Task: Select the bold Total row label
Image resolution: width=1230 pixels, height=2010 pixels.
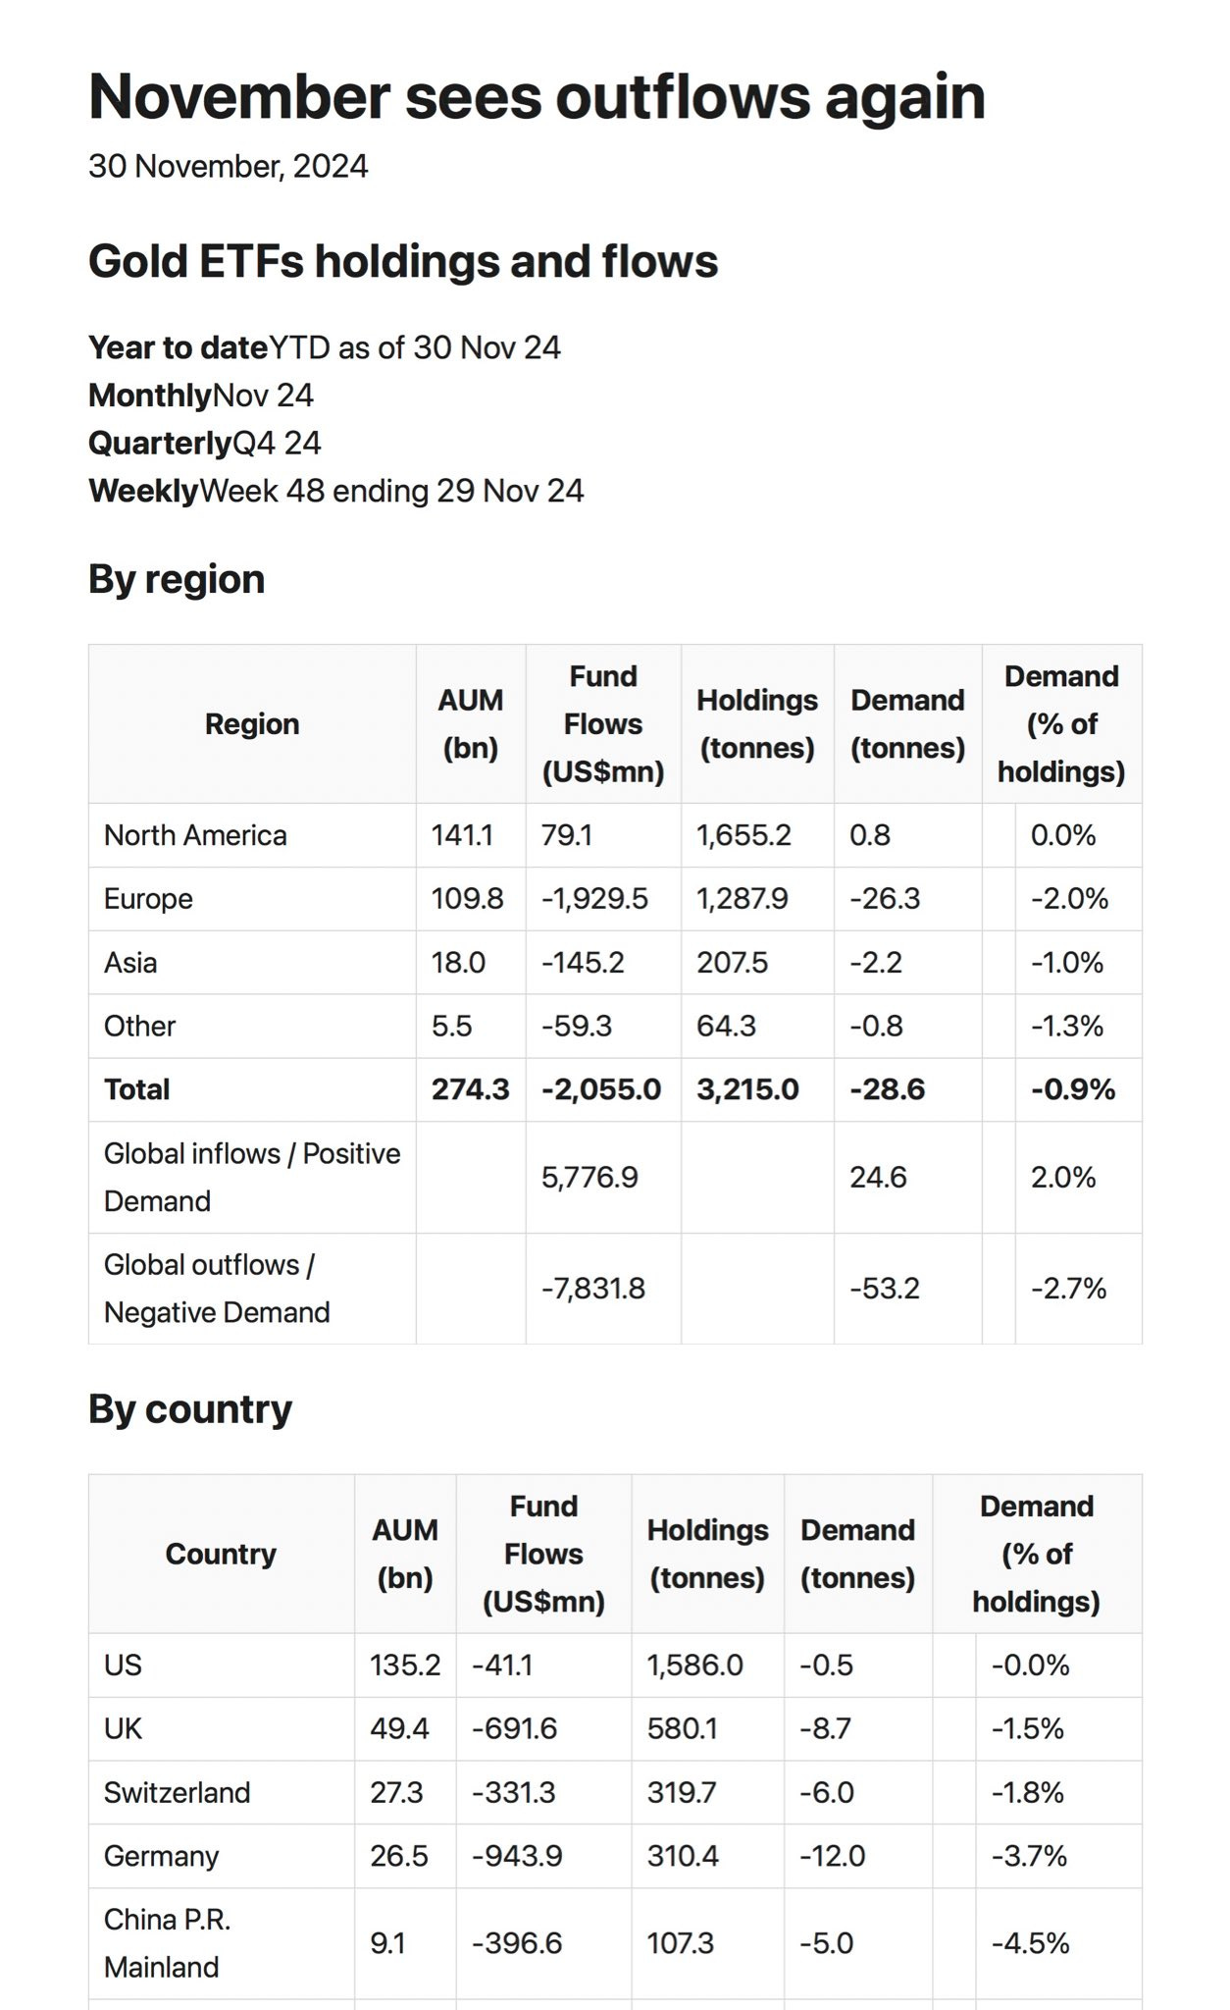Action: pyautogui.click(x=136, y=1089)
